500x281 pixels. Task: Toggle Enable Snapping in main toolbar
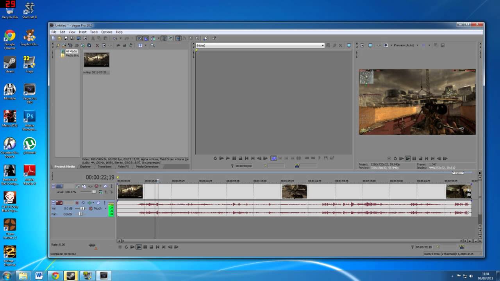pos(140,38)
